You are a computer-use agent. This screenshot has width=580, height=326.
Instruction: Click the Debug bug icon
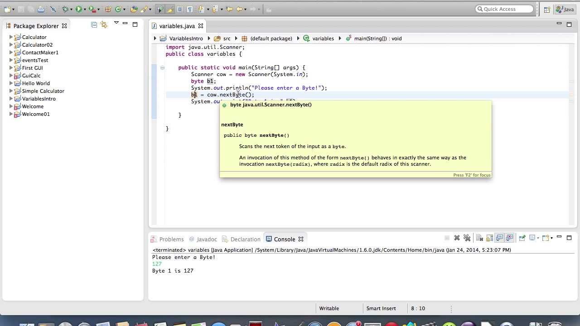click(x=65, y=9)
